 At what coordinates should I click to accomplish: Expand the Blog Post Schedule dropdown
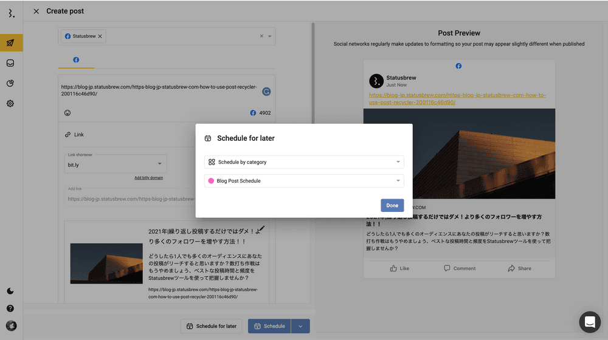click(304, 181)
